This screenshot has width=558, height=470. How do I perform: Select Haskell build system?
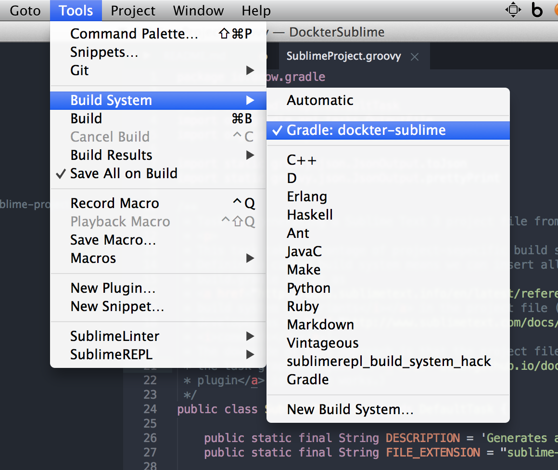click(x=388, y=215)
